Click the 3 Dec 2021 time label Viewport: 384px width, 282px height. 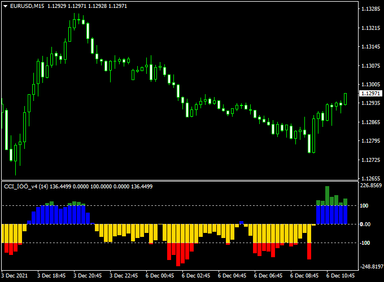click(x=15, y=276)
